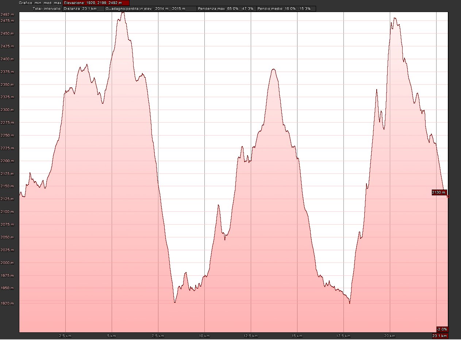Click the 2.5 km label on distance axis
This screenshot has height=340, width=461.
65,336
